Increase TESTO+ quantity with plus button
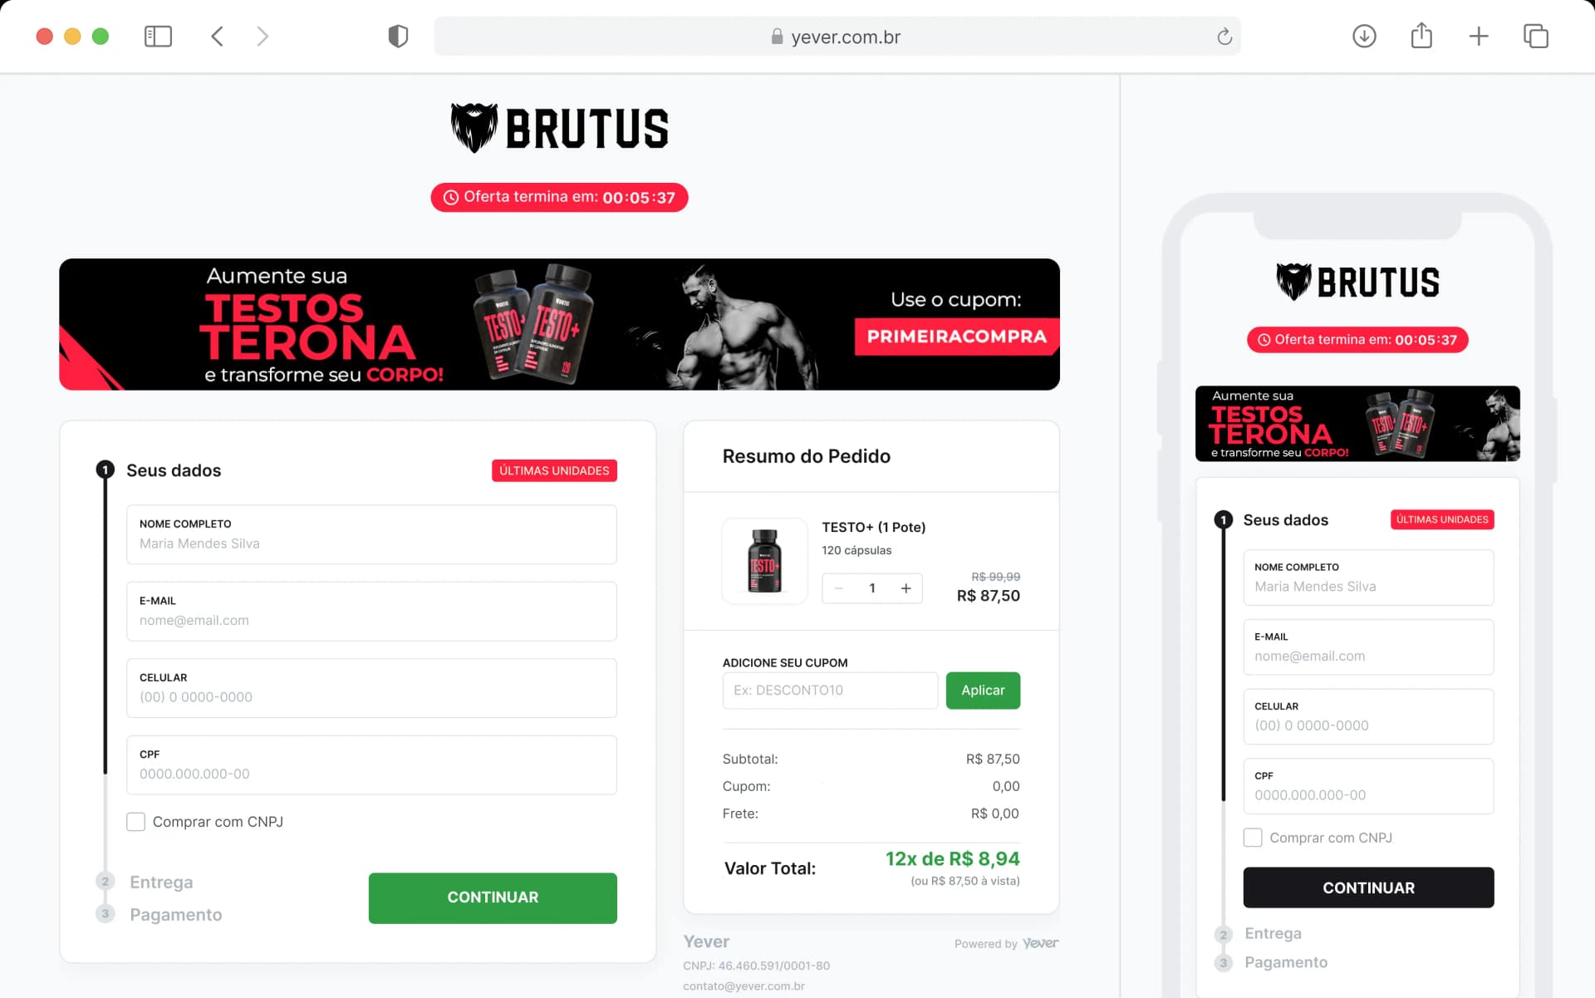1595x998 pixels. (x=905, y=588)
